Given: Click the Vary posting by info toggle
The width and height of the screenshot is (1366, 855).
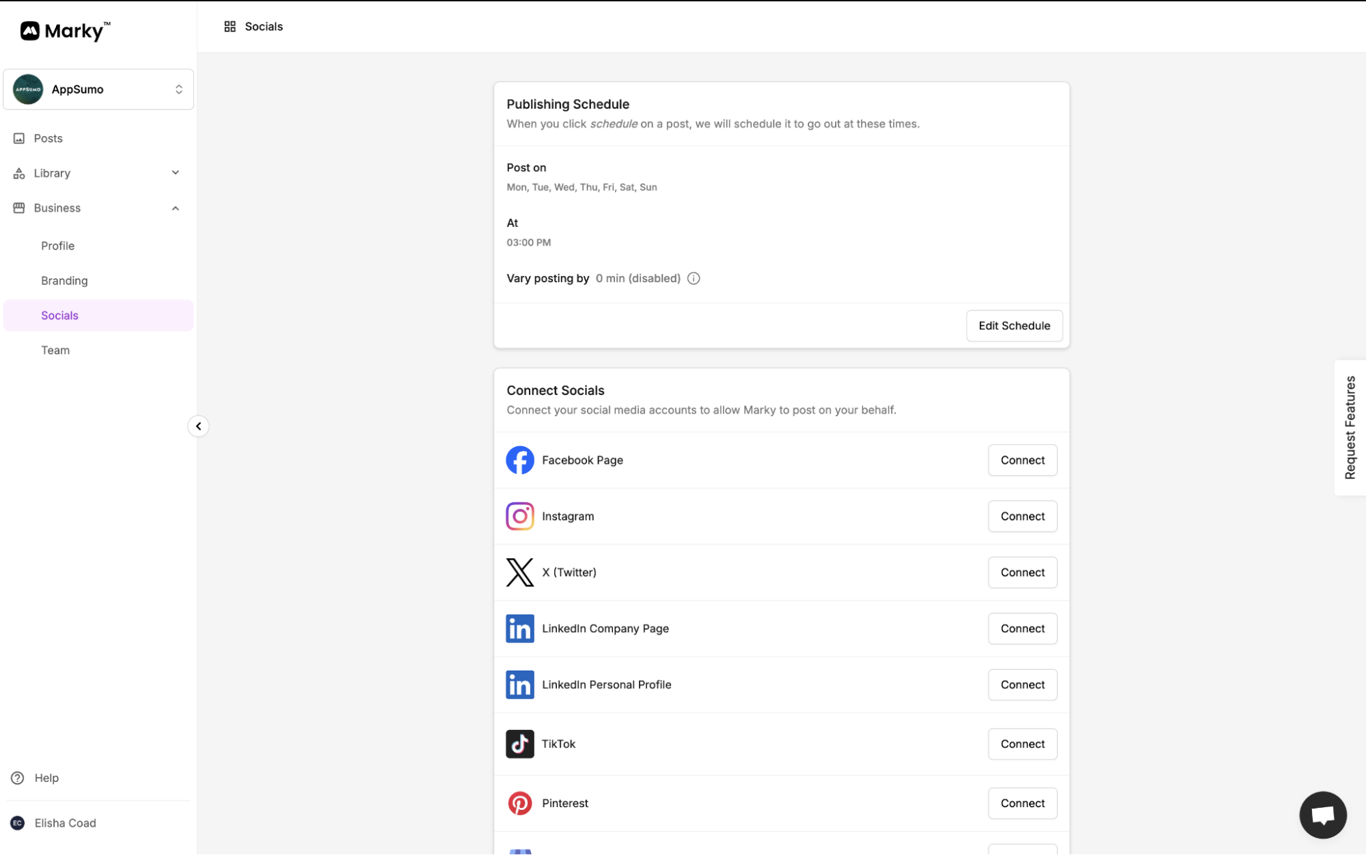Looking at the screenshot, I should (694, 277).
